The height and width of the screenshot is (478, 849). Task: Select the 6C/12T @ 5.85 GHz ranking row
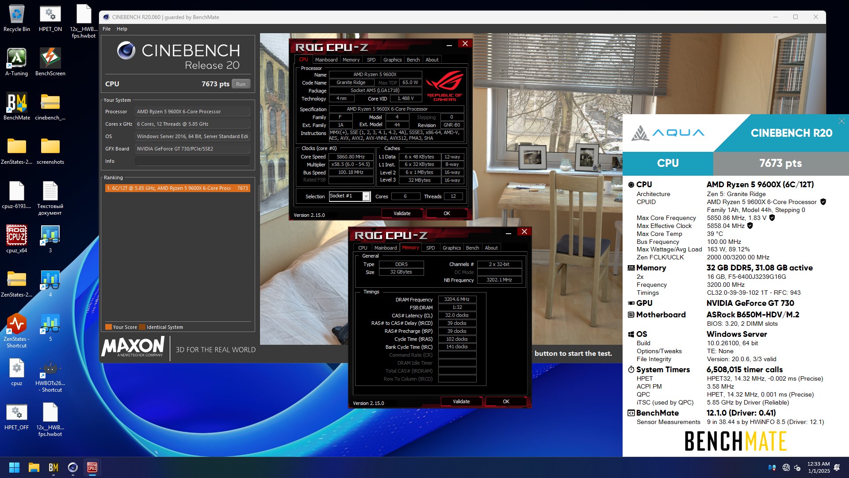pos(178,188)
